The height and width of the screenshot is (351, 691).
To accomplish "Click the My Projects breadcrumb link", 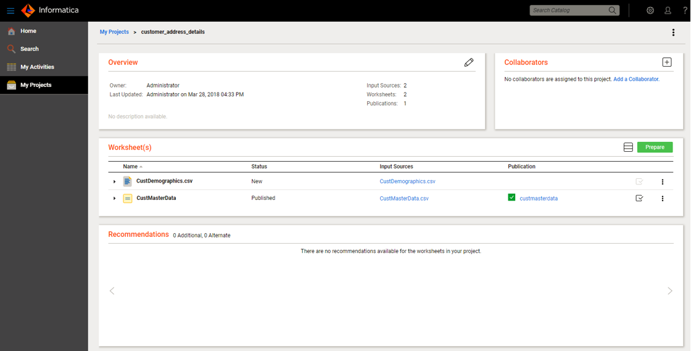I will [x=114, y=32].
